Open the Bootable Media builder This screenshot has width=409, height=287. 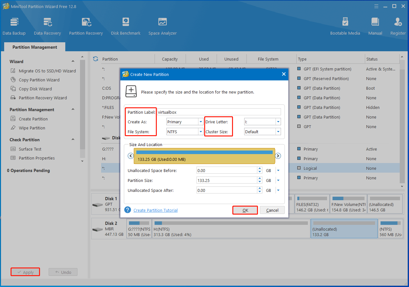coord(345,26)
